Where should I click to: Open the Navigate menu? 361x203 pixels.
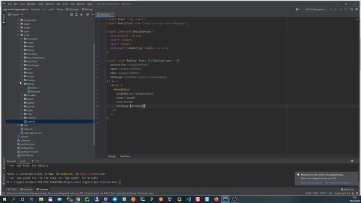[x=32, y=4]
